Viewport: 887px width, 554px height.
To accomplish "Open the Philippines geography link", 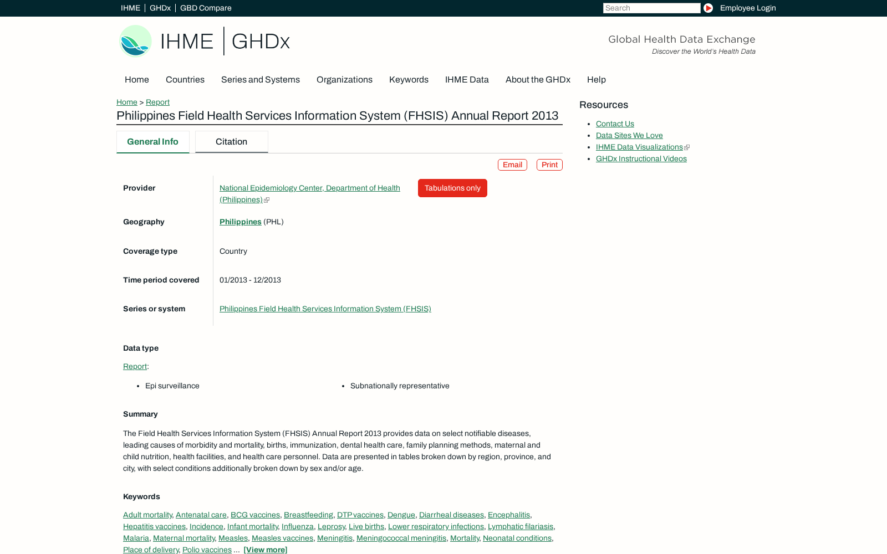I will [241, 222].
